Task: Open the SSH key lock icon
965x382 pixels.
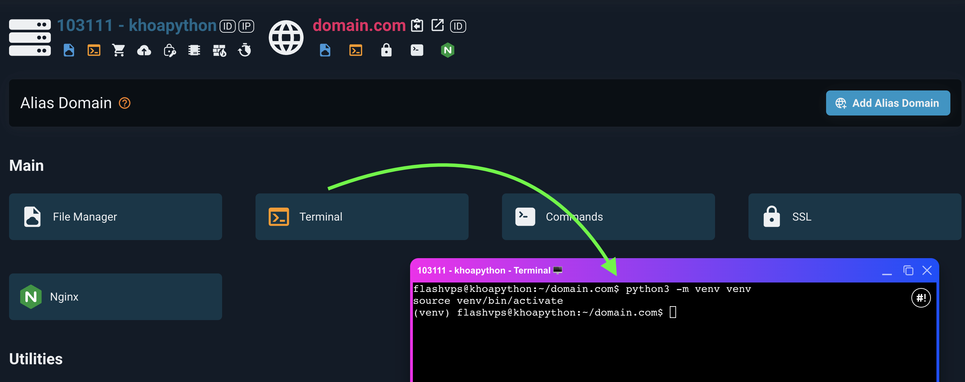Action: click(x=169, y=50)
